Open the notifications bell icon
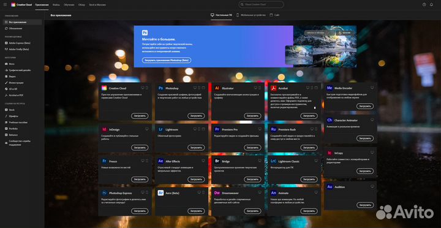 pos(431,4)
